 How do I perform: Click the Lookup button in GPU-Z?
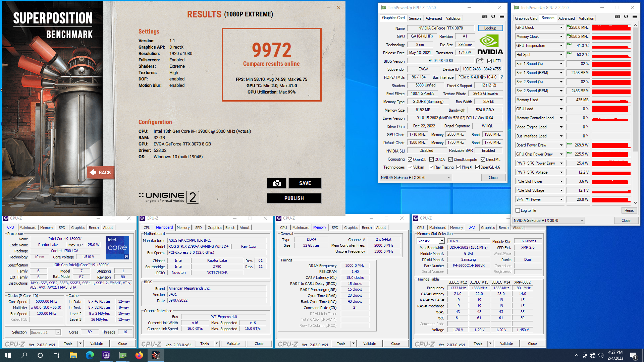(x=490, y=28)
